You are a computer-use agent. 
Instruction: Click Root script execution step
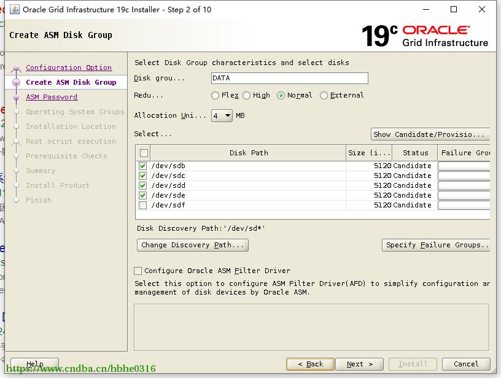[71, 141]
